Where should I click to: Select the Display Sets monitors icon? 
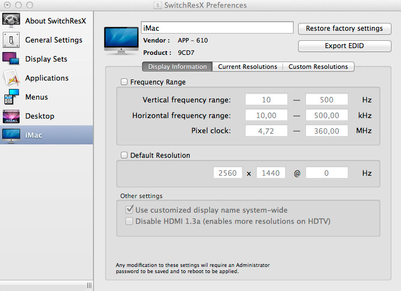[x=11, y=59]
